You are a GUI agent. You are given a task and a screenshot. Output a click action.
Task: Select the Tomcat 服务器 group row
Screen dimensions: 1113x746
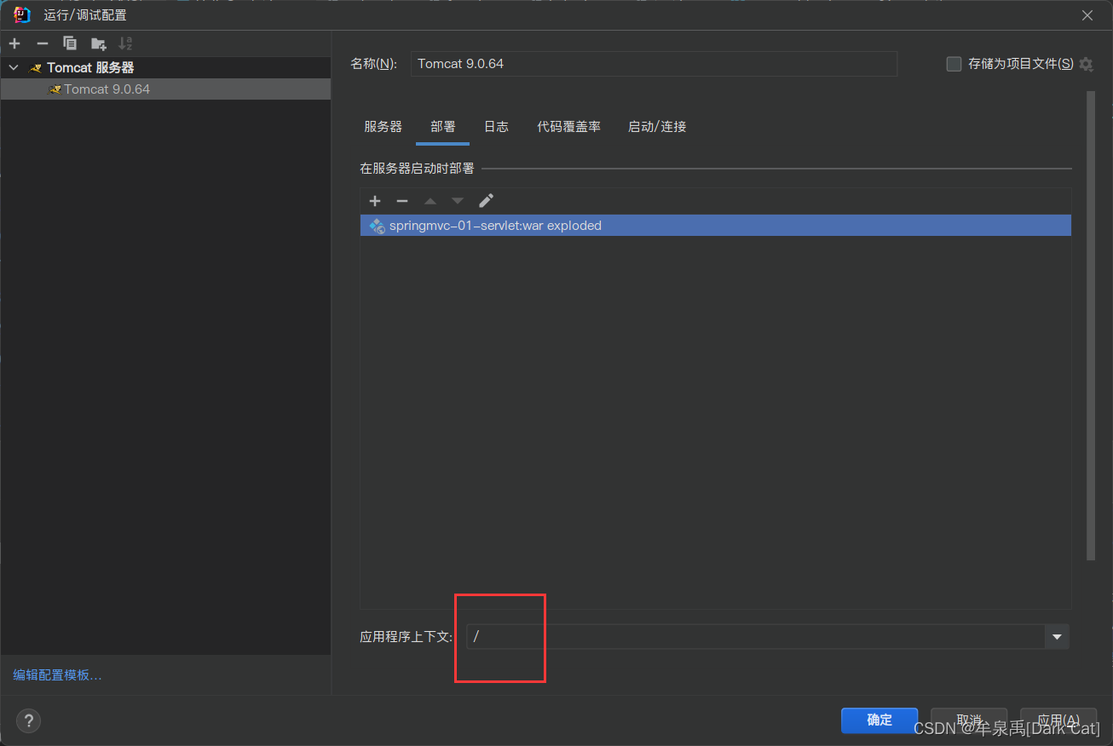pyautogui.click(x=165, y=67)
